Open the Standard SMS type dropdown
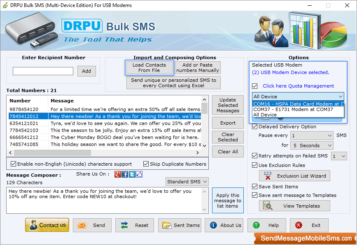Viewport: 357px width, 245px height. pos(187,182)
